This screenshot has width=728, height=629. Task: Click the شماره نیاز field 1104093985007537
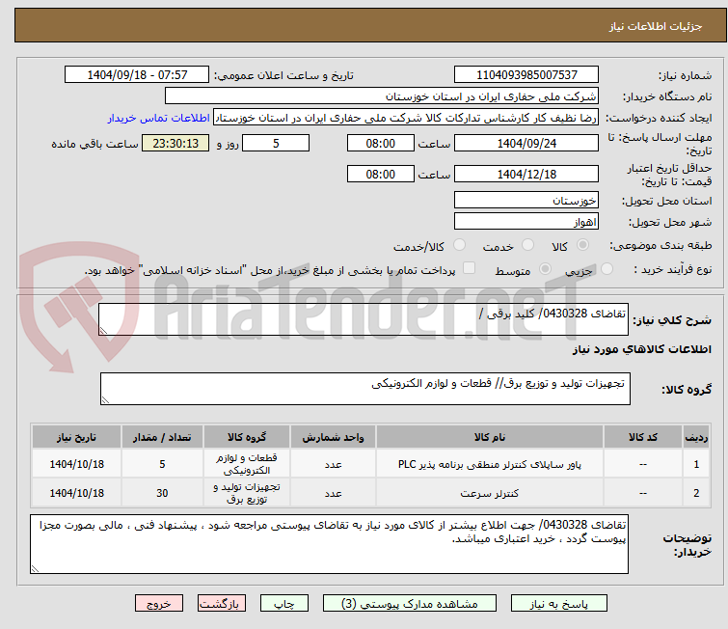pos(526,75)
